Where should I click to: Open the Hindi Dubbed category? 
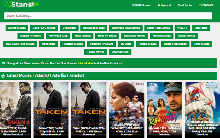pos(83,36)
